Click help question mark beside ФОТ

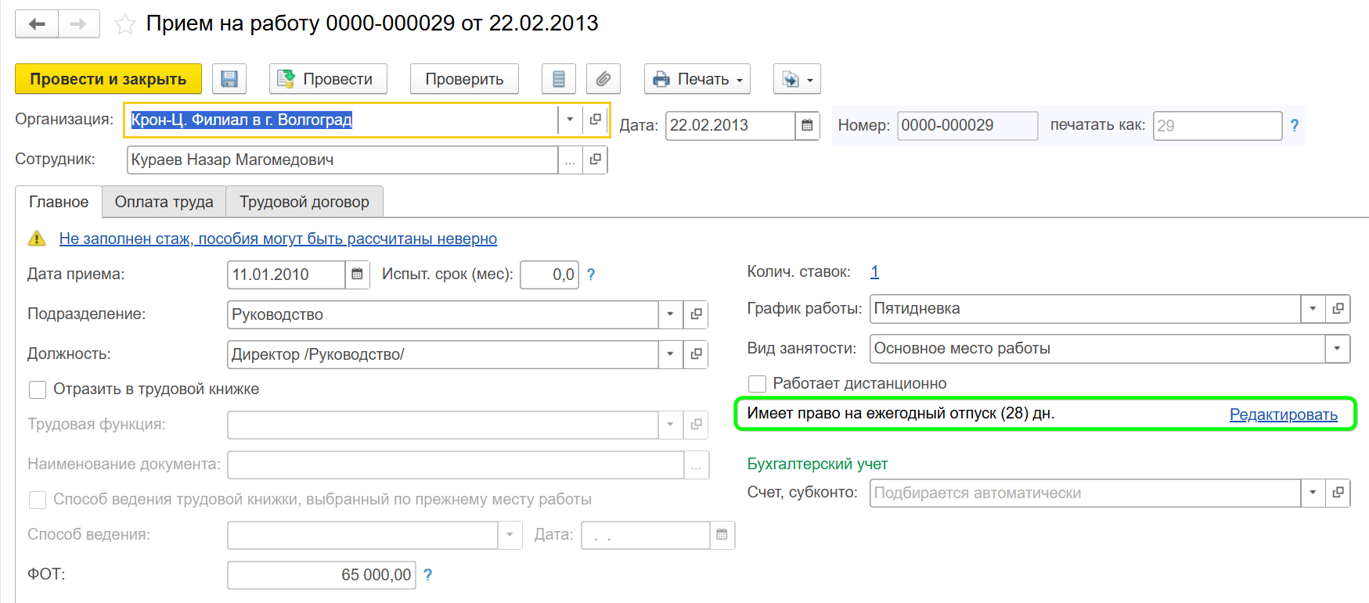click(x=428, y=575)
